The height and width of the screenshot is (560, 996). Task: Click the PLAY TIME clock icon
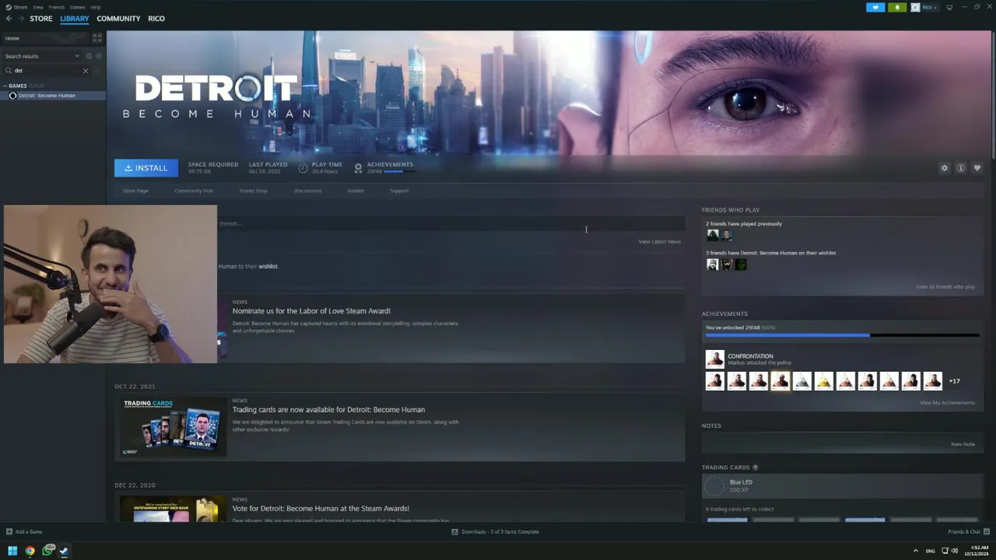(303, 168)
